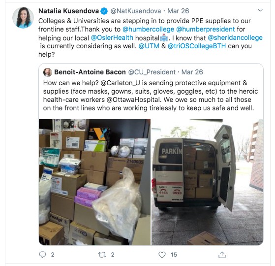Viewport: 275px width, 266px height.
Task: Open Natalia Kusendova's profile picture
Action: click(x=23, y=18)
